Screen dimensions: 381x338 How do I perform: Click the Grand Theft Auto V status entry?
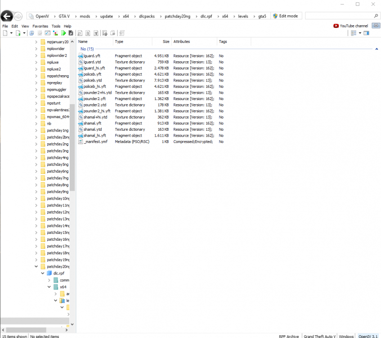(x=319, y=336)
